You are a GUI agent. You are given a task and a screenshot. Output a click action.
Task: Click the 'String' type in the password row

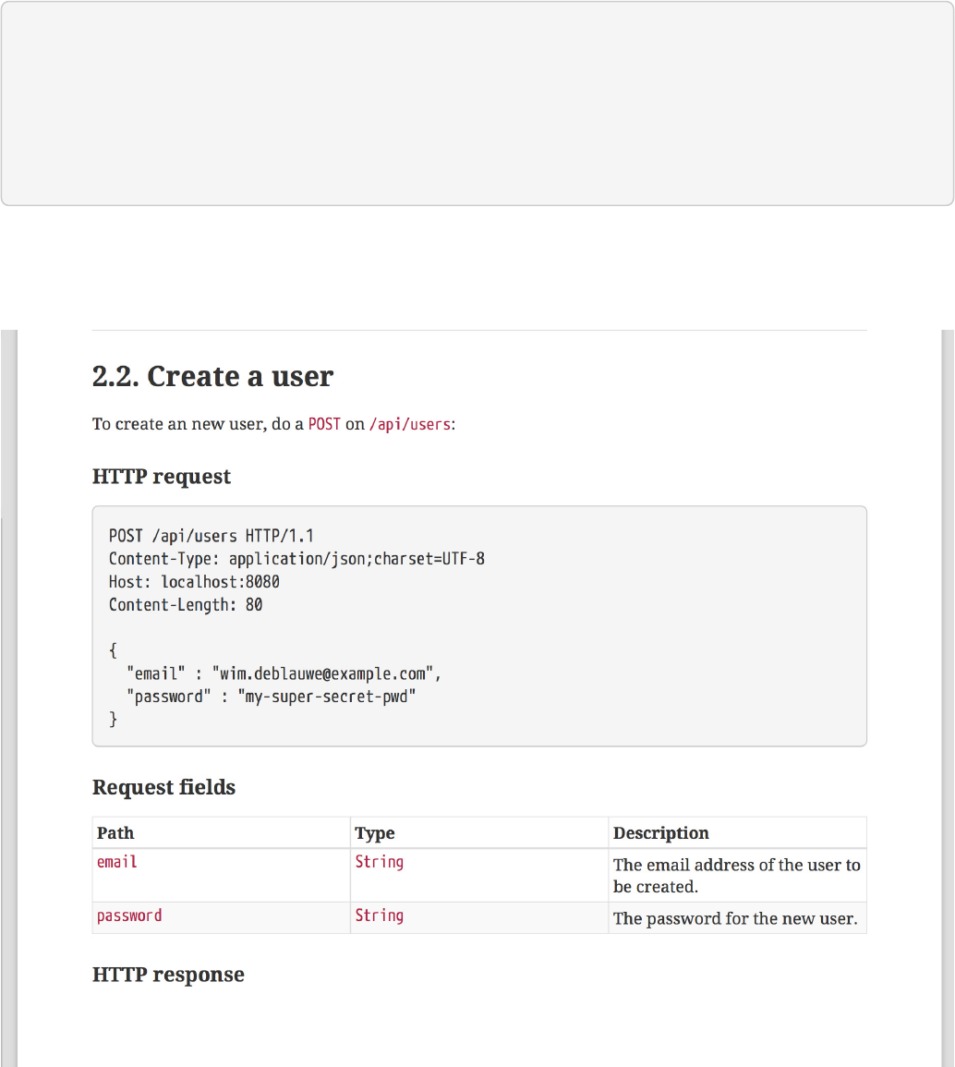point(379,915)
